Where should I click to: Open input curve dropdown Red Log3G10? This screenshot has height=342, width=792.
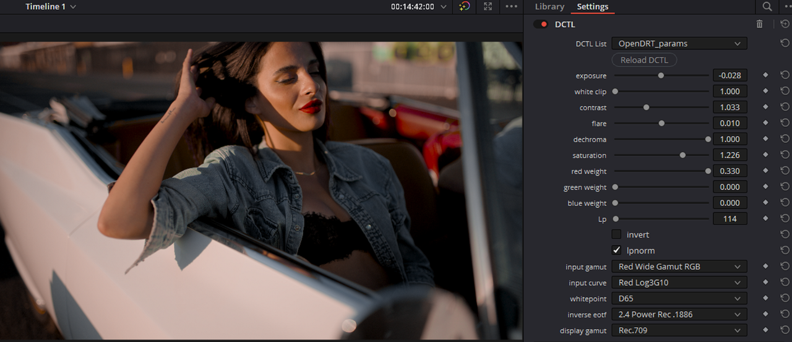click(679, 283)
